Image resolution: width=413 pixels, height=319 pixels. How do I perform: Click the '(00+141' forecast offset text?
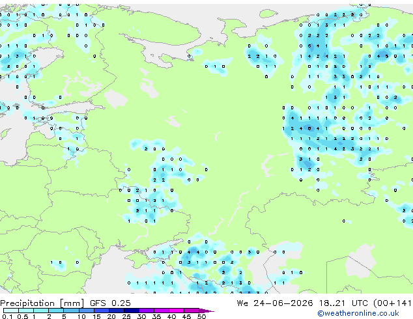tap(392, 303)
